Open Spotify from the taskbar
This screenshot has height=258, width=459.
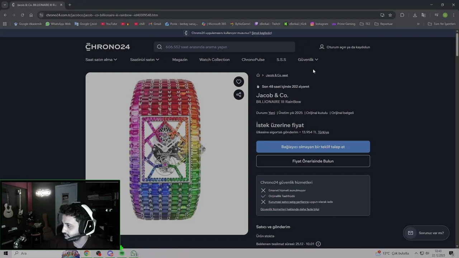122,253
